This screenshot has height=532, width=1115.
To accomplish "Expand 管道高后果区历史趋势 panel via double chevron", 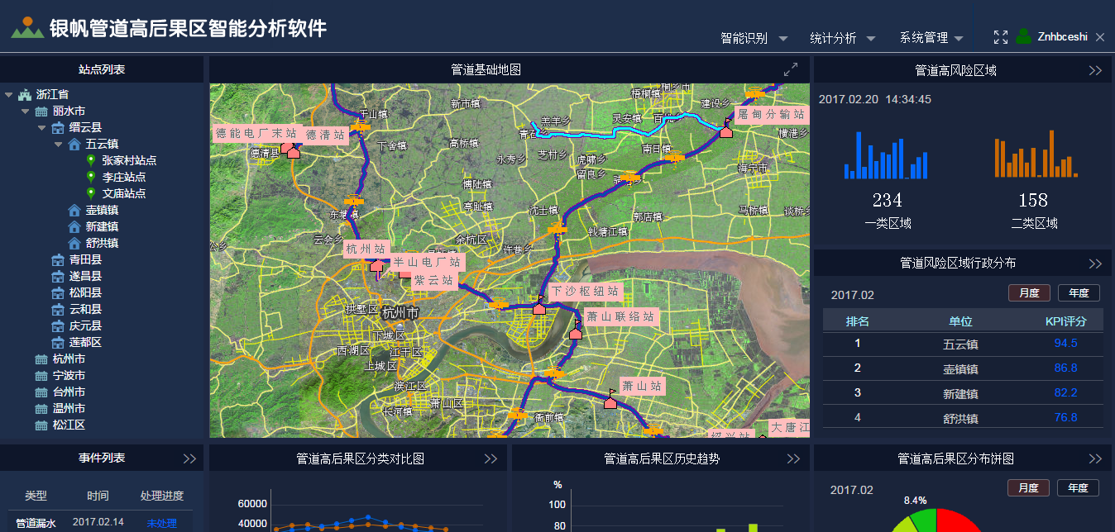I will click(x=793, y=458).
